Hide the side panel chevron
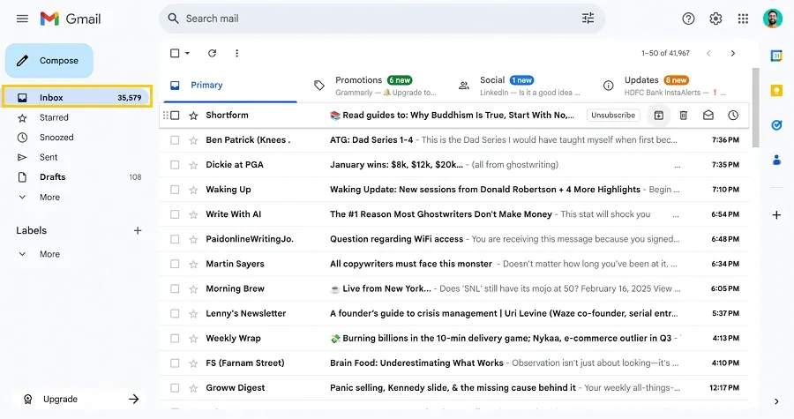The image size is (794, 419). [776, 401]
